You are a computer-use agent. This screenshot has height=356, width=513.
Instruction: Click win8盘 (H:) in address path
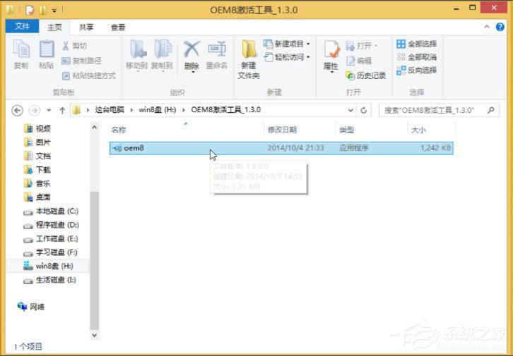[158, 110]
